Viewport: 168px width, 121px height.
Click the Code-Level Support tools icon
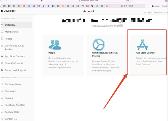click(2, 70)
